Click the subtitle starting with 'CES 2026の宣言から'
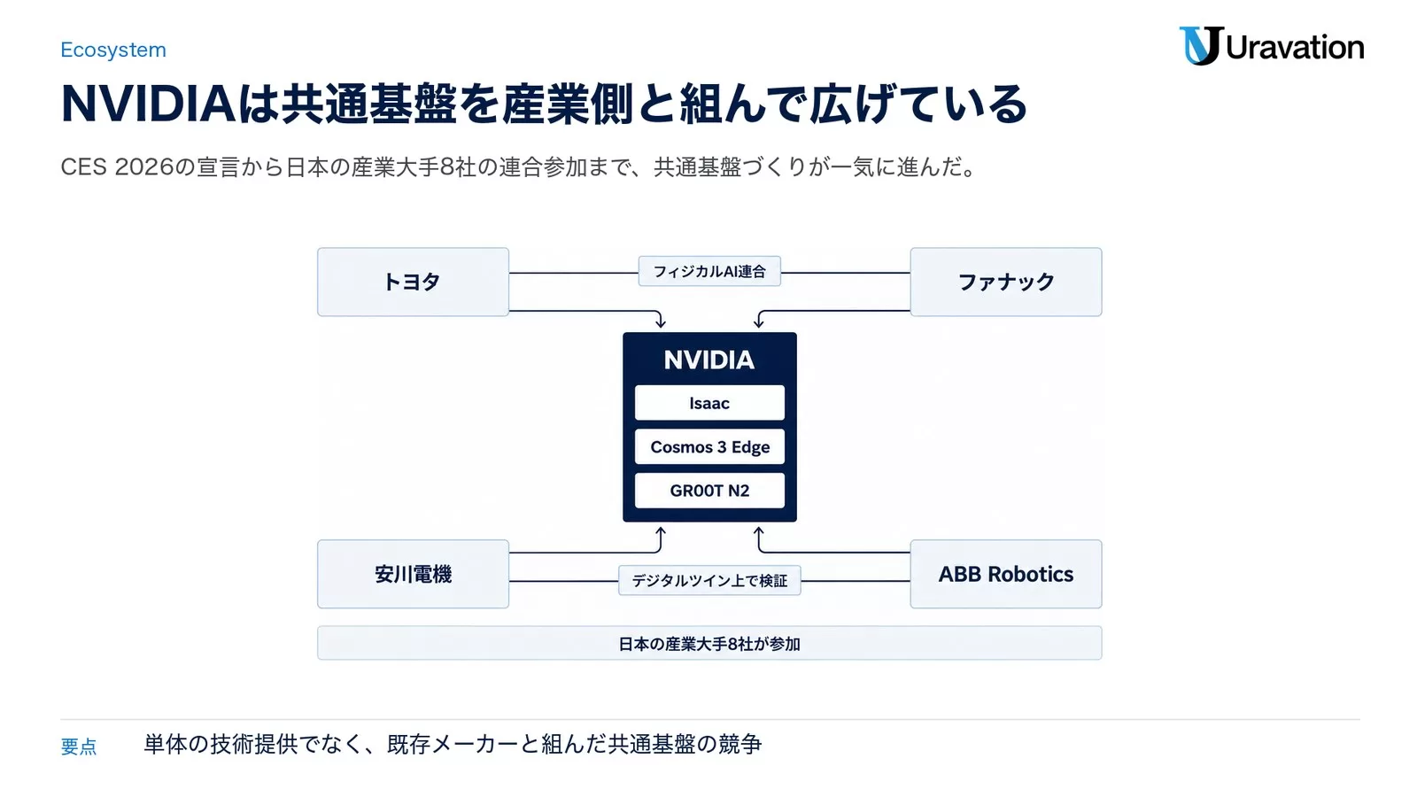The height and width of the screenshot is (797, 1417). pos(518,166)
